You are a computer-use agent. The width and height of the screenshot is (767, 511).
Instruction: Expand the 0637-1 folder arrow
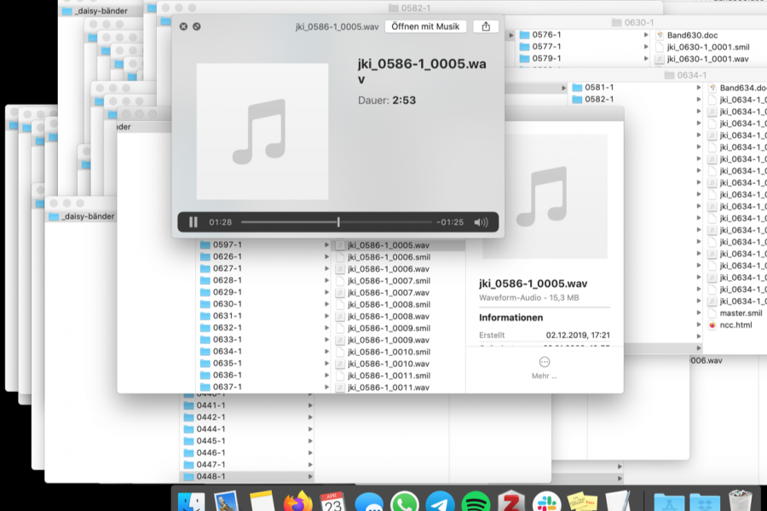[326, 388]
